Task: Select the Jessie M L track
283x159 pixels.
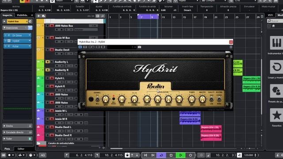Action: tap(61, 111)
